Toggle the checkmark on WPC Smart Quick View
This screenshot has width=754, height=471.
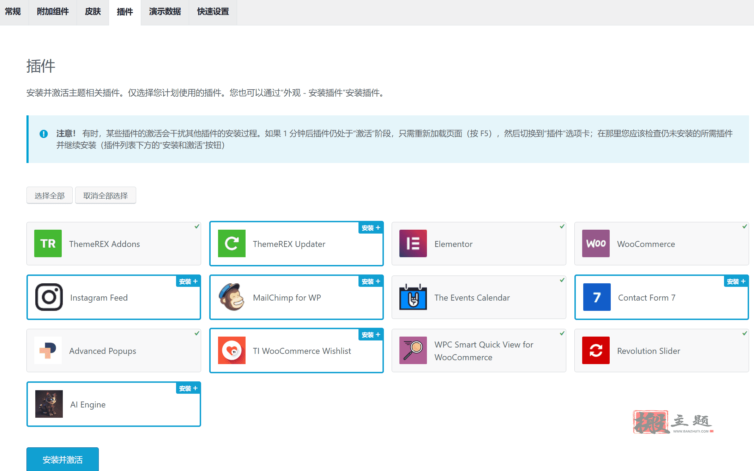(x=562, y=333)
